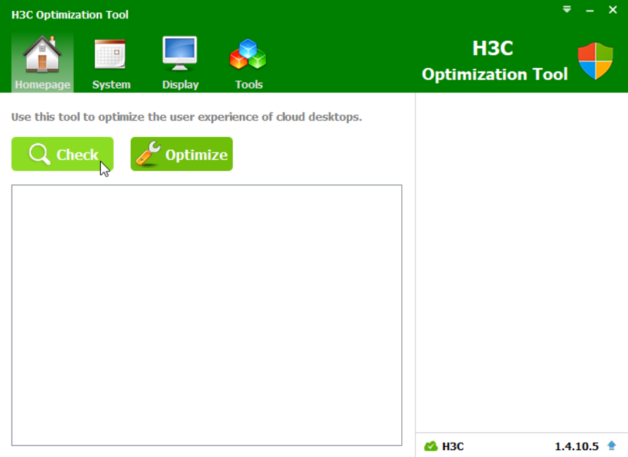Open the Homepage tab

pos(42,63)
